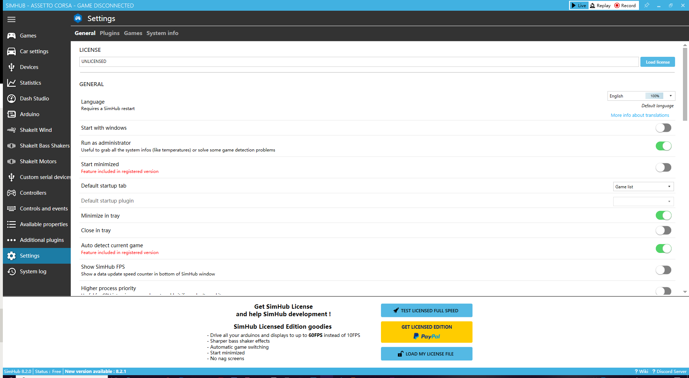Open Dash Studio in sidebar
Viewport: 689px width, 378px height.
[x=37, y=99]
